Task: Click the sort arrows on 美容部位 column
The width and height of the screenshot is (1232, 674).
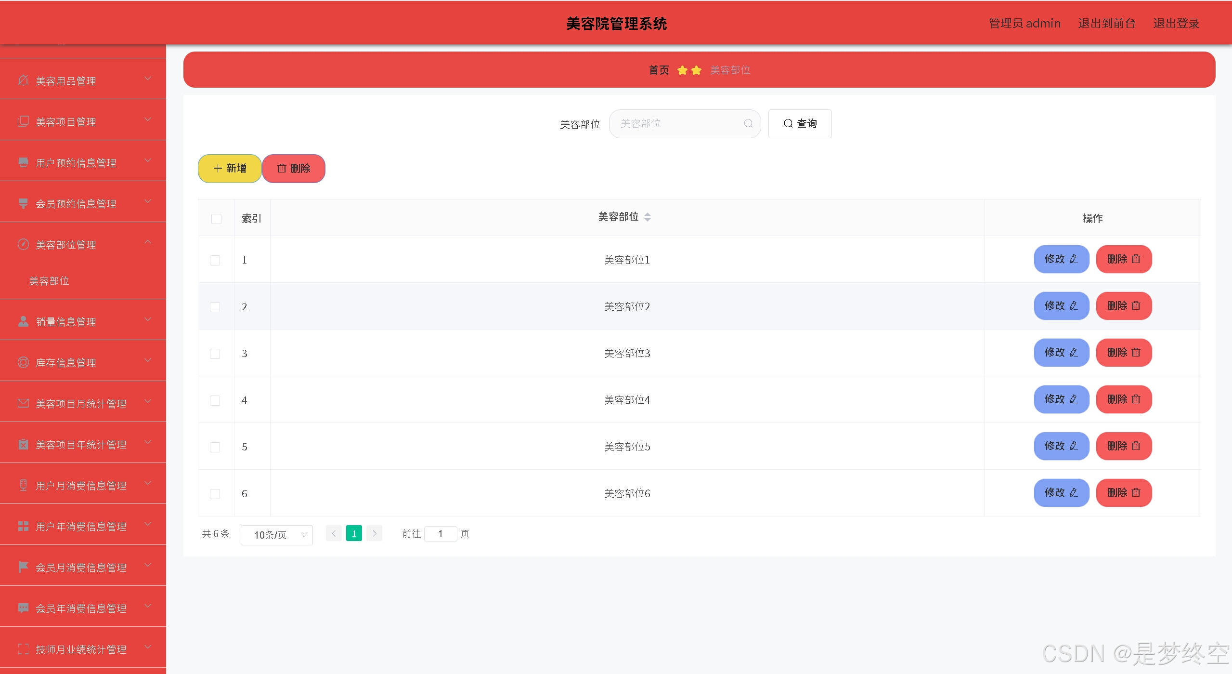Action: (x=647, y=217)
